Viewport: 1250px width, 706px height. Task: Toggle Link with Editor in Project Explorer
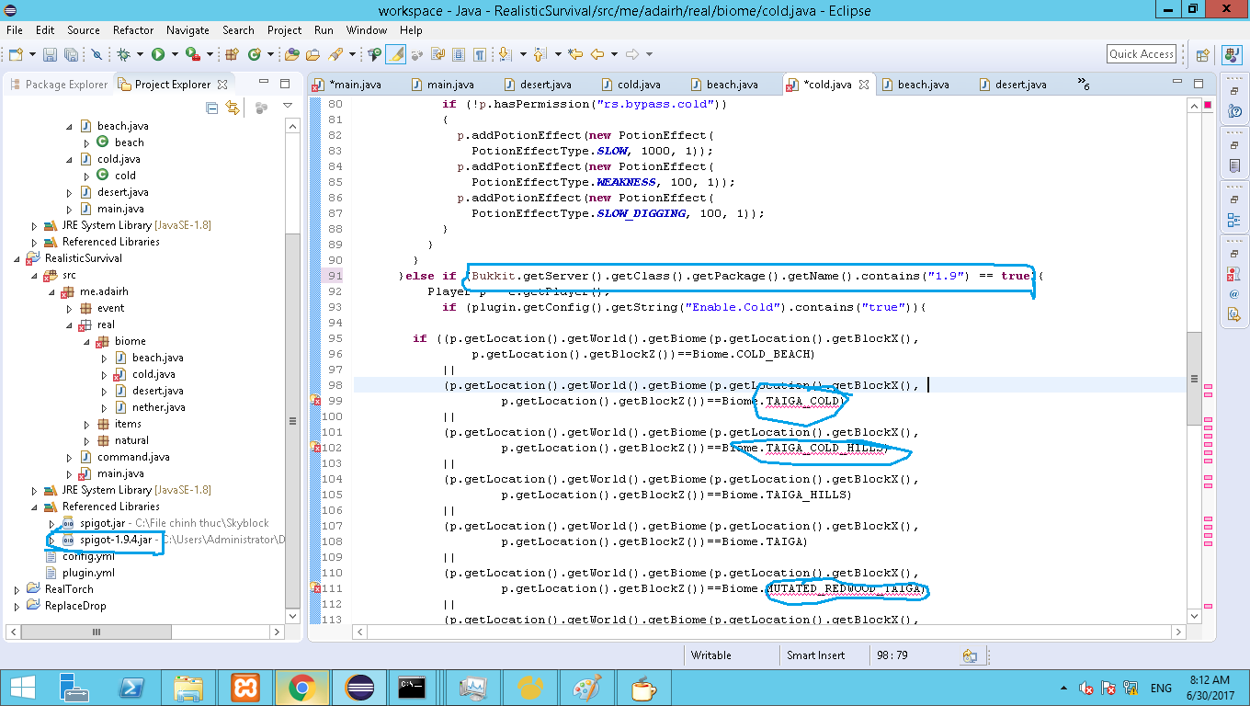click(233, 108)
